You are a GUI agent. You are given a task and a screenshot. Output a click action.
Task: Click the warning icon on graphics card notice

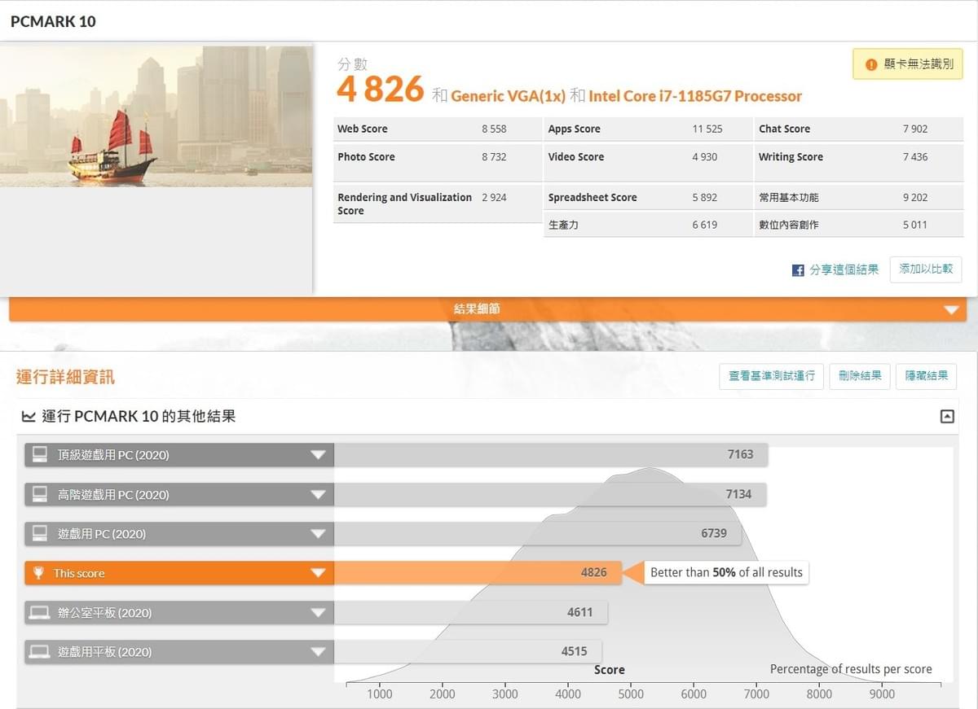(x=871, y=64)
